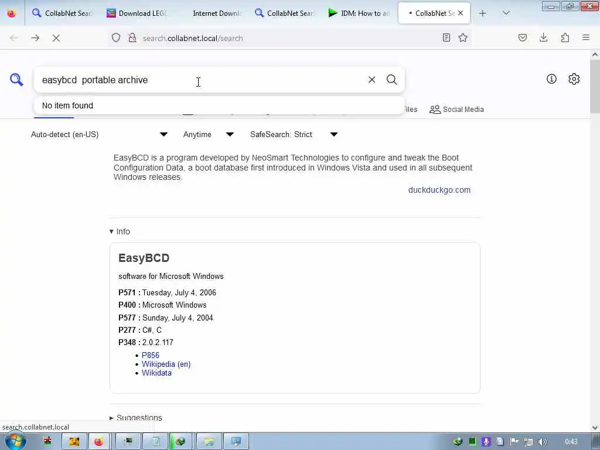The height and width of the screenshot is (450, 600).
Task: Open the downloads panel
Action: click(x=543, y=37)
